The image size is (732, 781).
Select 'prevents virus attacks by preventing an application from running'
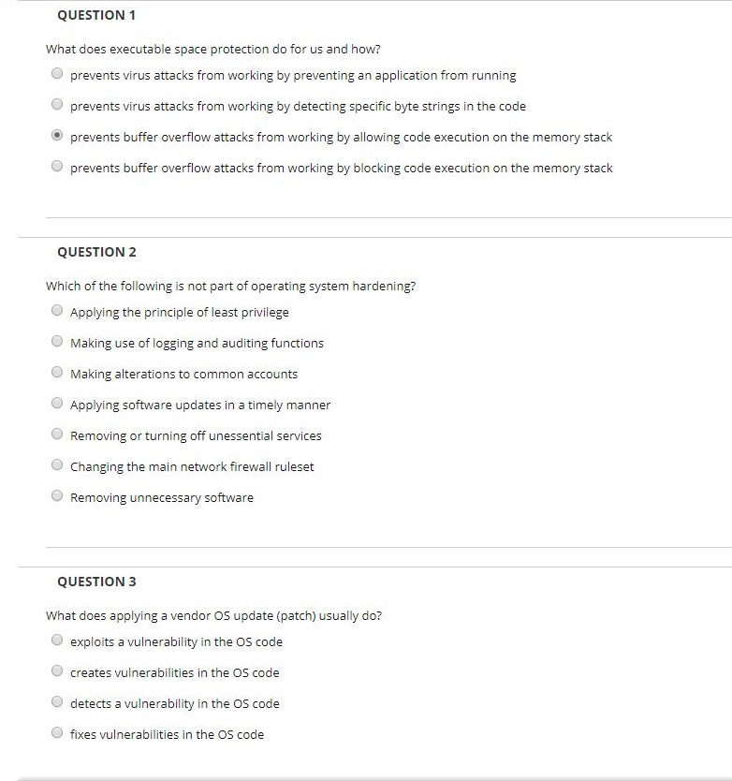57,73
